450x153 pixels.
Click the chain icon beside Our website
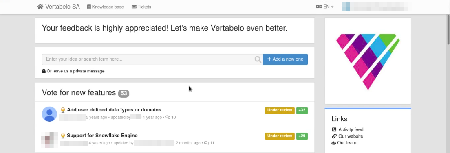(x=334, y=136)
